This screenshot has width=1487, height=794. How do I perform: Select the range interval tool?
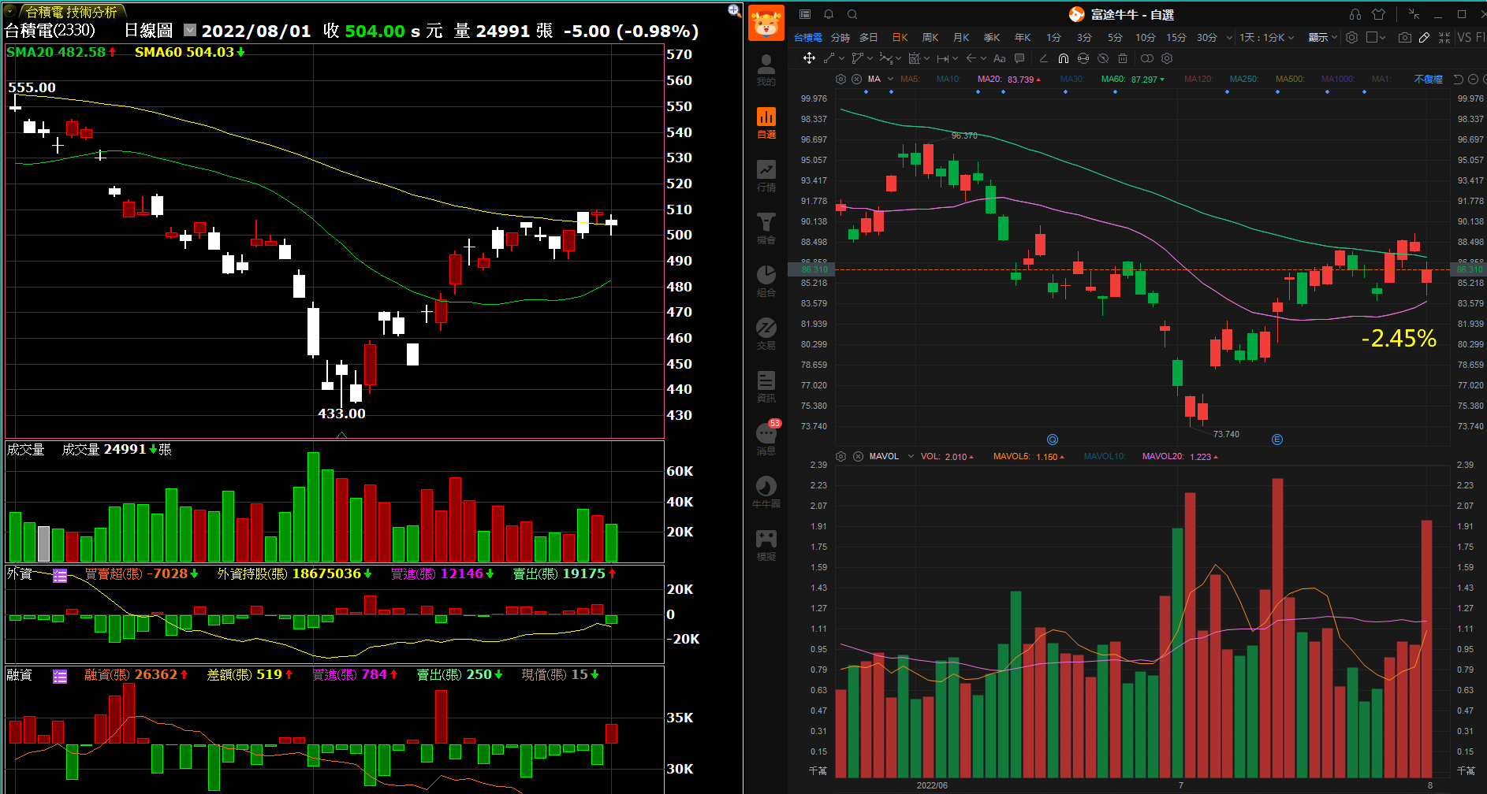point(943,58)
